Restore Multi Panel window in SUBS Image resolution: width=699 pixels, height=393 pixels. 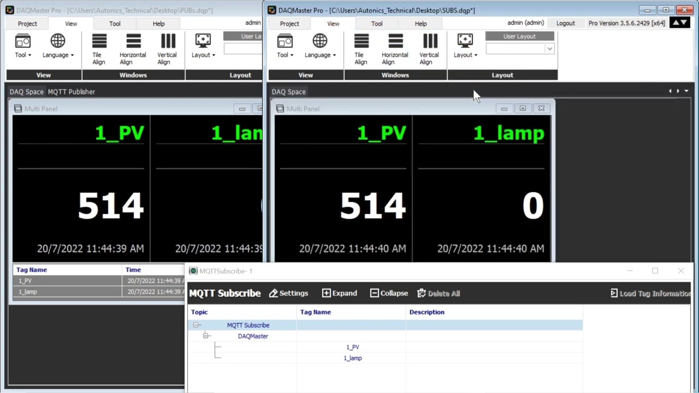tap(523, 109)
